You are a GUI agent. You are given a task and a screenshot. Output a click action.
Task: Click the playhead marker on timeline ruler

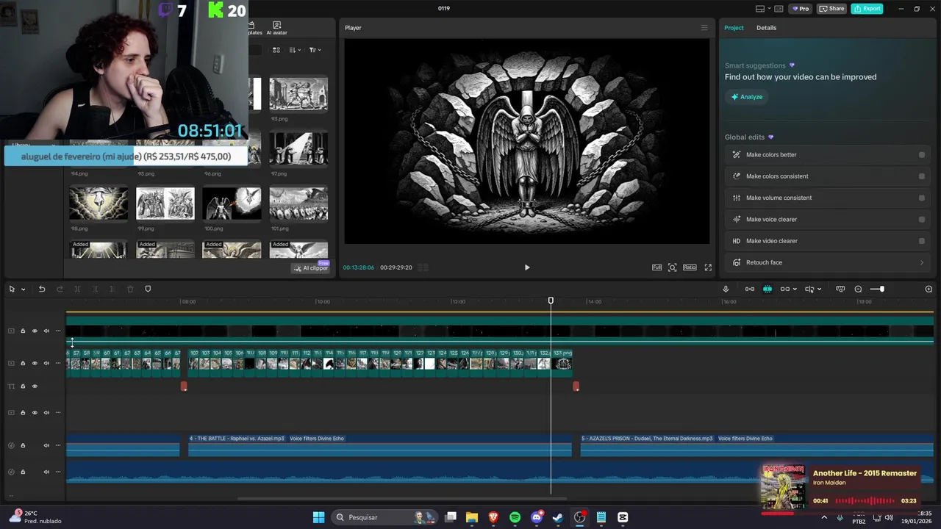click(551, 301)
